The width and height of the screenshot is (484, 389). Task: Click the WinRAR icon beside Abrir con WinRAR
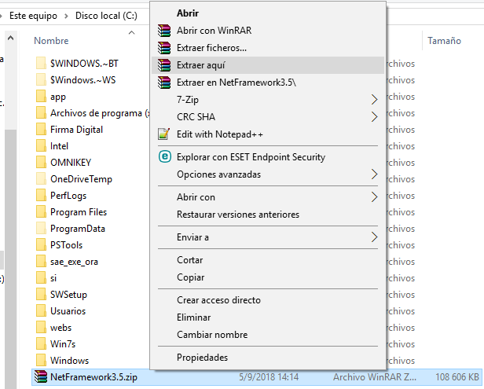(x=163, y=31)
